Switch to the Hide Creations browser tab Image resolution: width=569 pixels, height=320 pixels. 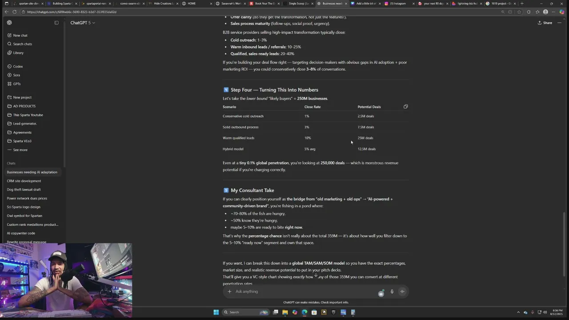[x=164, y=4]
